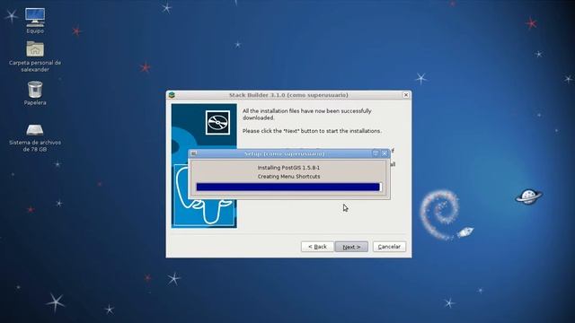Click the PostGIS installation progress bar
575x323 pixels.
[x=288, y=188]
